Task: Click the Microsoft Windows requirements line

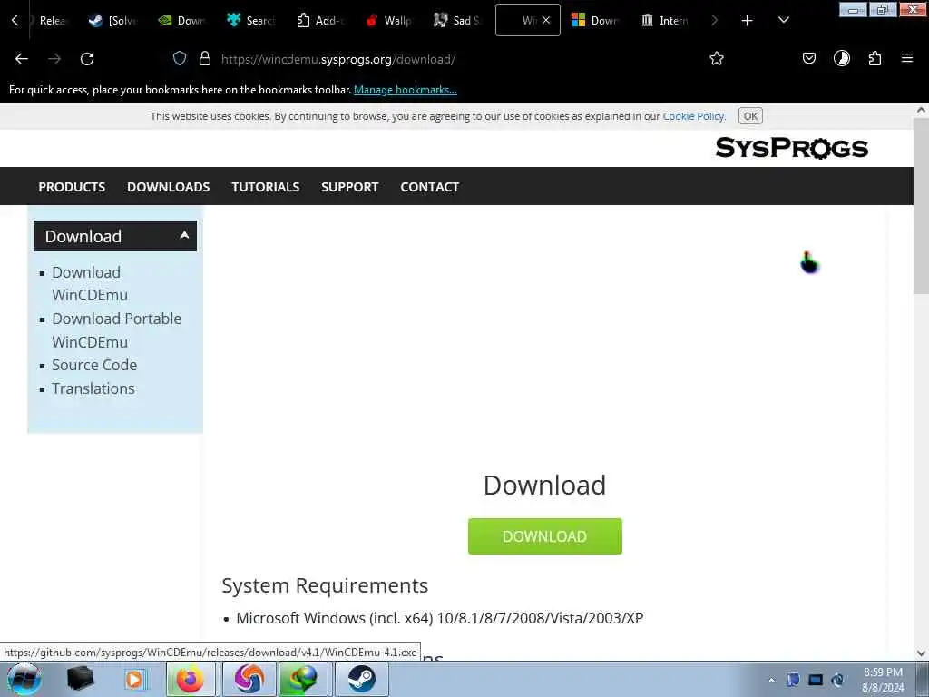Action: [x=440, y=618]
